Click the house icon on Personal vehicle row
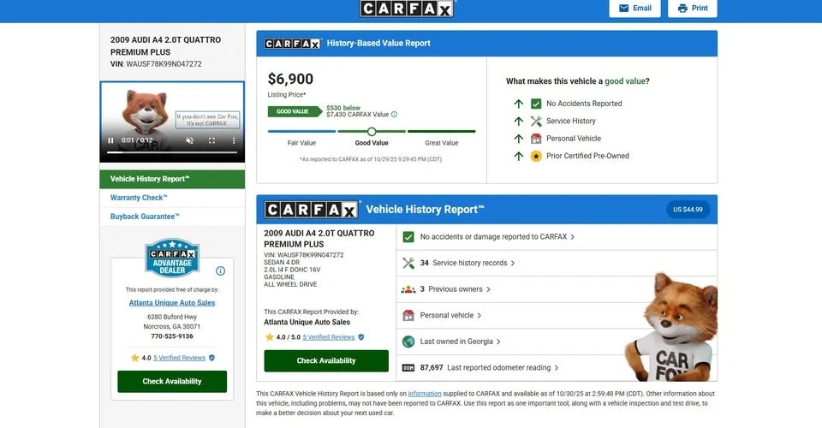 tap(408, 315)
